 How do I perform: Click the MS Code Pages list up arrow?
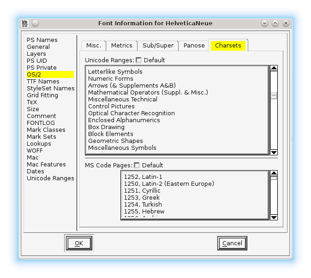coord(274,173)
